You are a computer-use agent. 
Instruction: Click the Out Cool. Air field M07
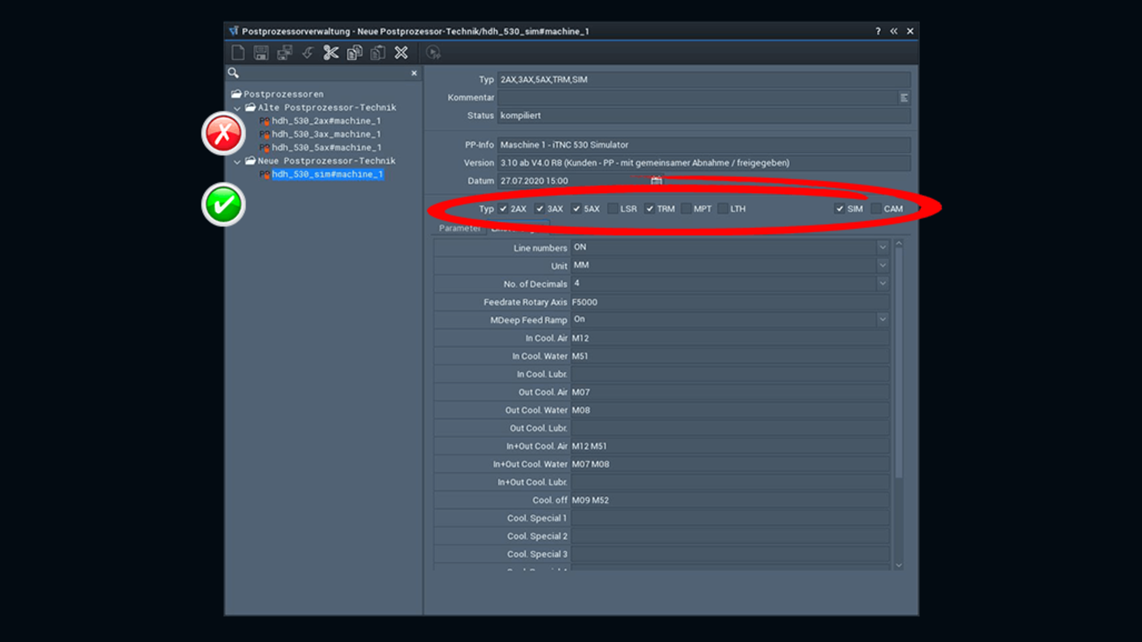pos(730,392)
